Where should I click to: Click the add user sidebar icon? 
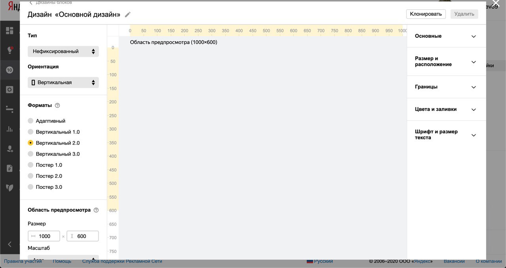pos(9,149)
